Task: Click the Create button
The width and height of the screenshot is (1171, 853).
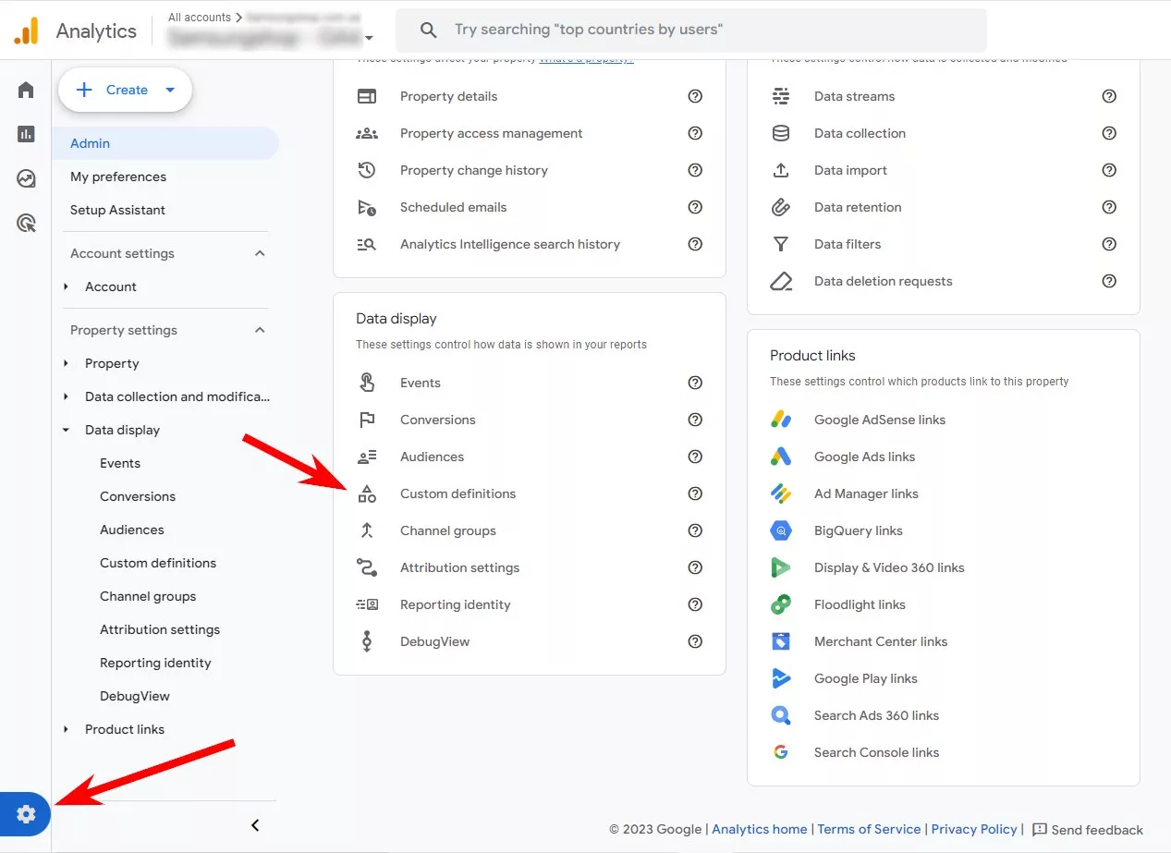Action: (125, 90)
